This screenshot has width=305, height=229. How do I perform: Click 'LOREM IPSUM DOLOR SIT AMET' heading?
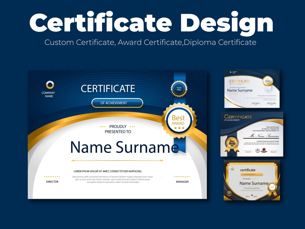click(x=108, y=171)
